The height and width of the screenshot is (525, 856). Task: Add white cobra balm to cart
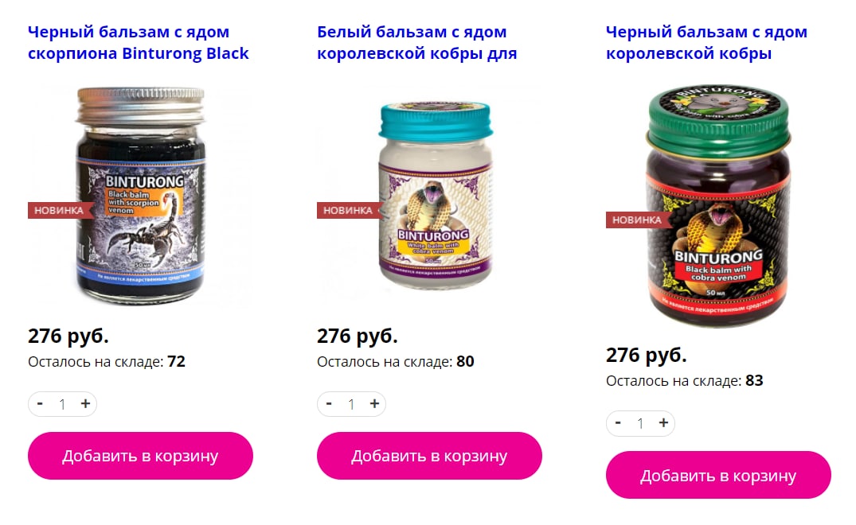tap(429, 456)
